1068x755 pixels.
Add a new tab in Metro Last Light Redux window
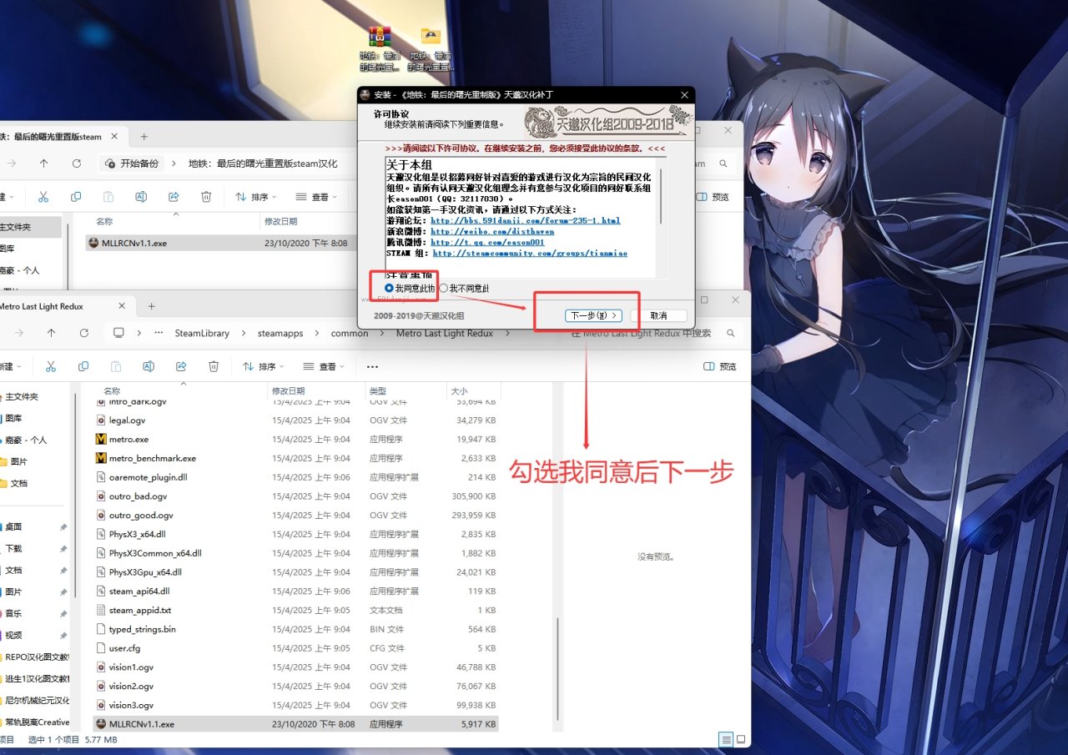(x=151, y=306)
